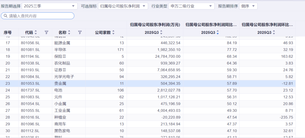Open the filter icon of the 名称 column
Viewport: 305px width, 138px height.
pos(80,33)
